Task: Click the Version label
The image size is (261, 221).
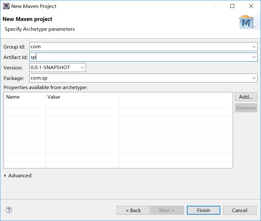Action: 13,68
